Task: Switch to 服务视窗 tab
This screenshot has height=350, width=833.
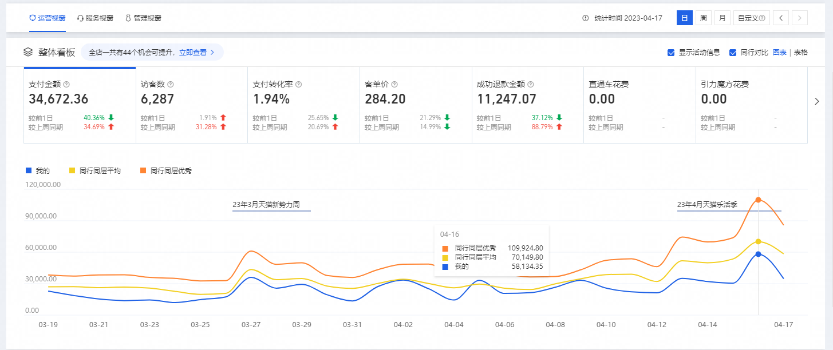Action: (x=95, y=18)
